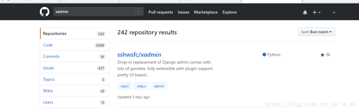Go to Pull requests

click(x=161, y=12)
